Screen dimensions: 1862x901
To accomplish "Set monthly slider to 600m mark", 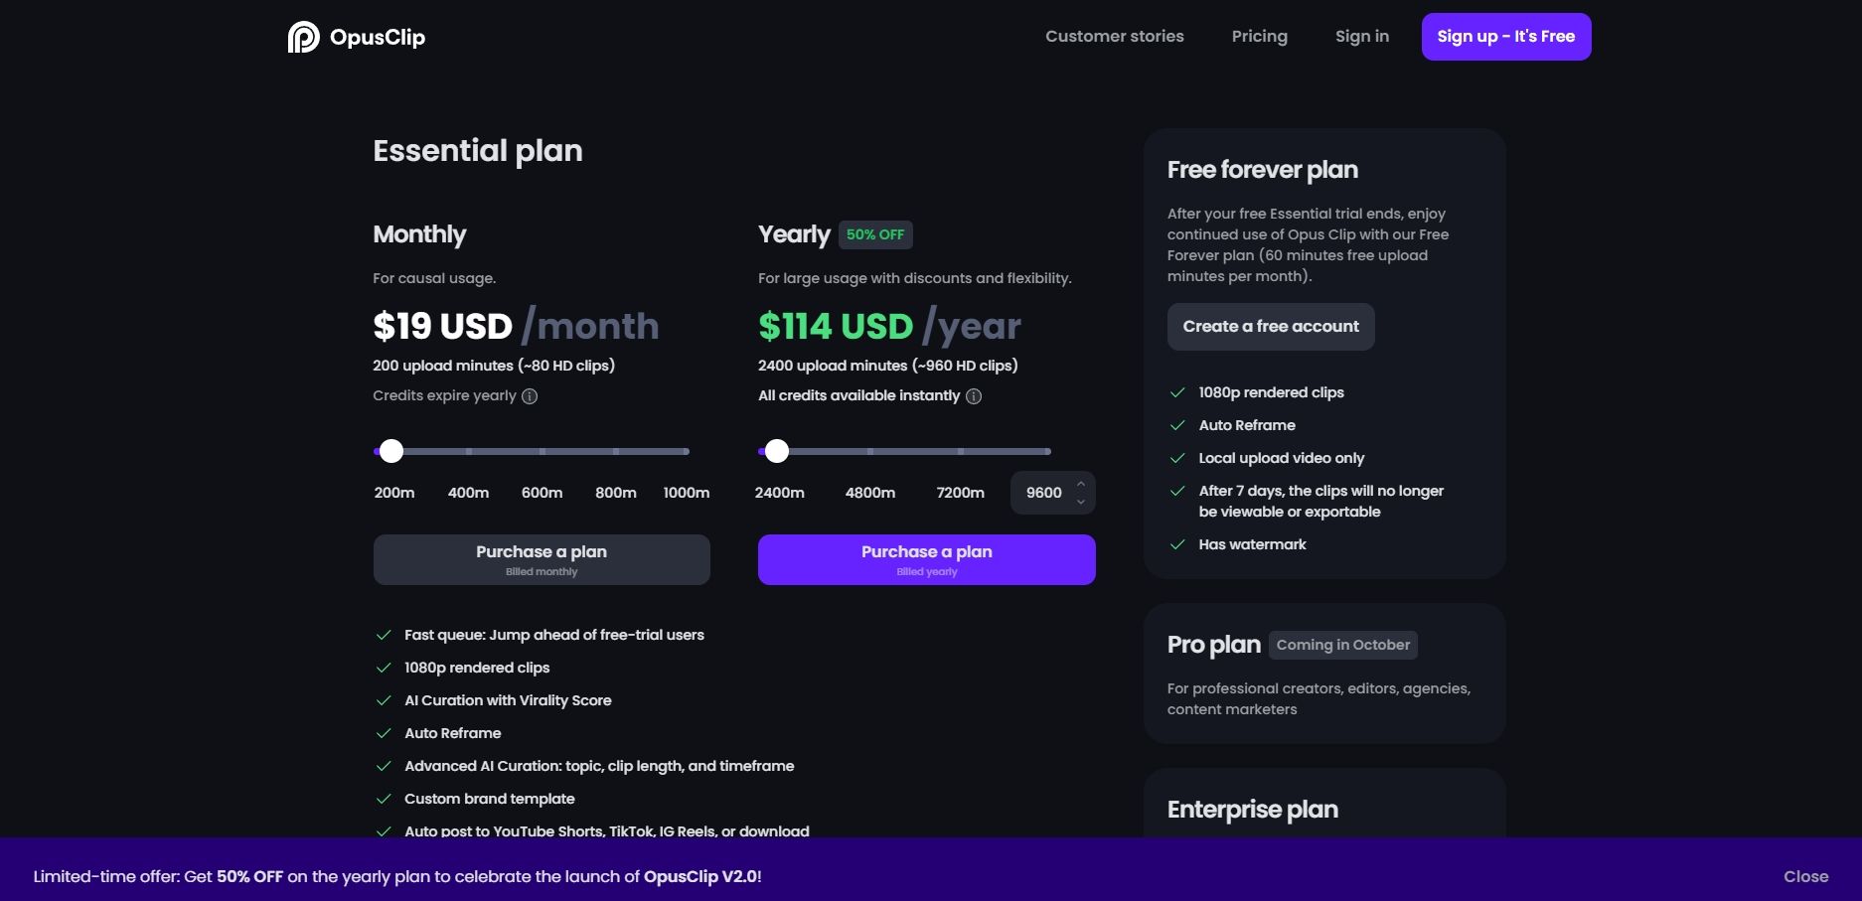I will pos(543,451).
